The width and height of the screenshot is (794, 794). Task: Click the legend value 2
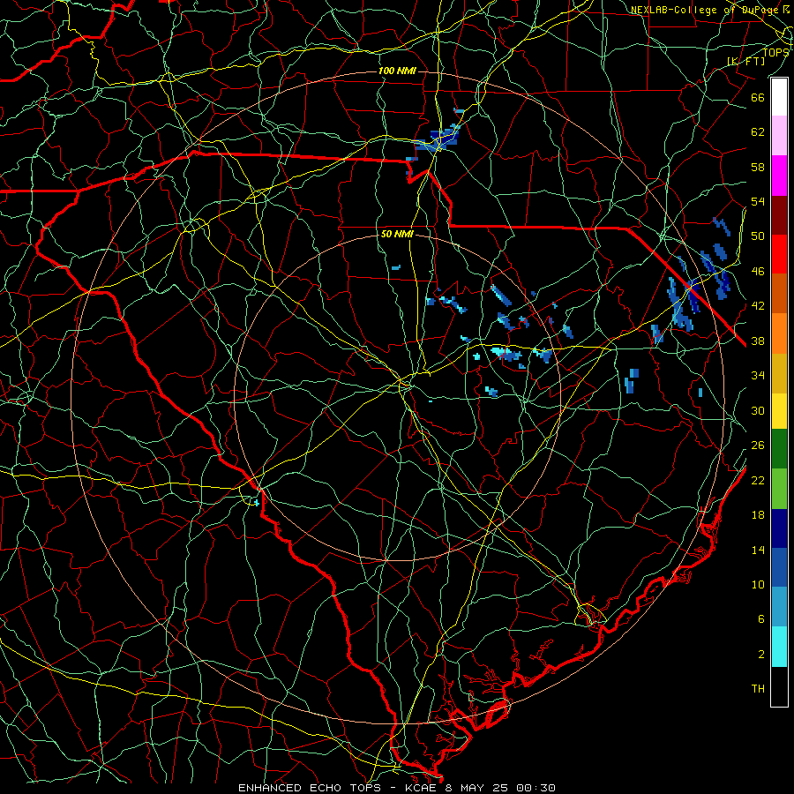(761, 655)
